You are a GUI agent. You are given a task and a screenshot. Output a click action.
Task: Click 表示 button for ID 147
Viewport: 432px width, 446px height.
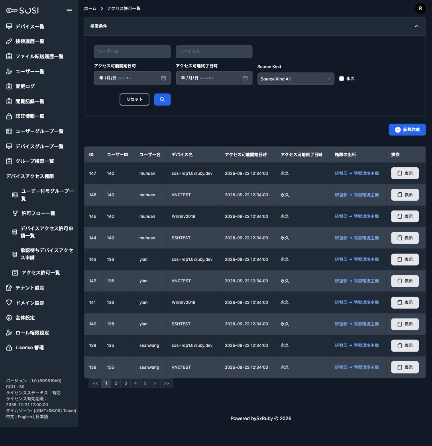tap(405, 173)
